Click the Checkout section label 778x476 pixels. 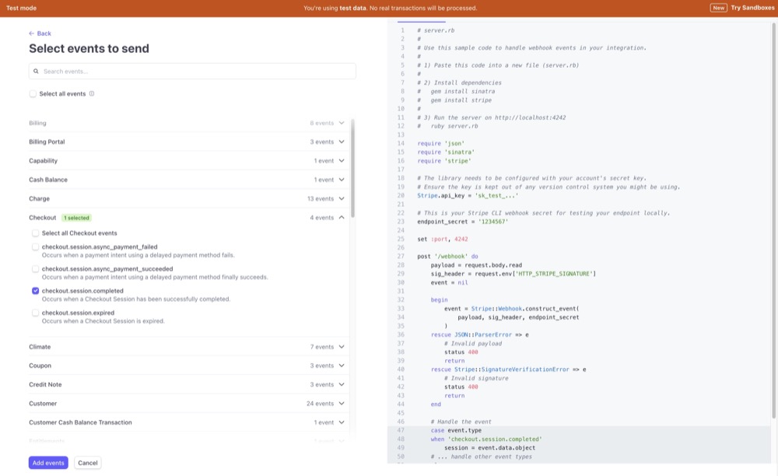(x=43, y=218)
